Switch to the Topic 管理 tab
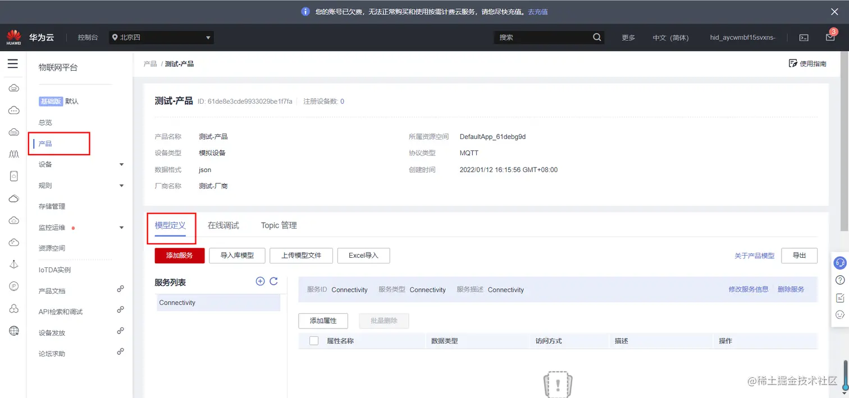 tap(279, 225)
